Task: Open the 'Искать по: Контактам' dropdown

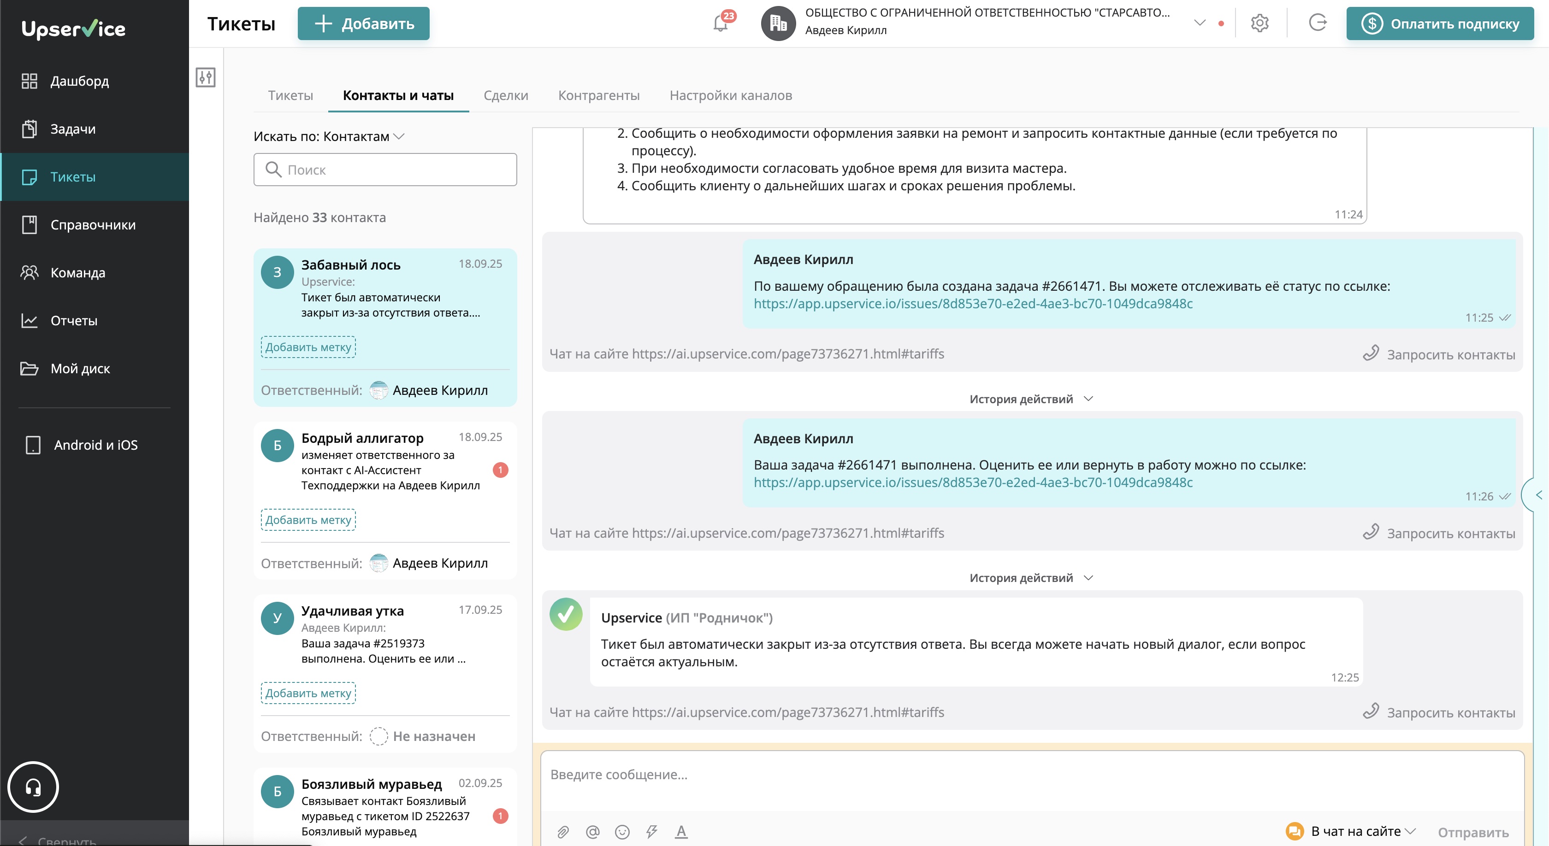Action: (x=329, y=136)
